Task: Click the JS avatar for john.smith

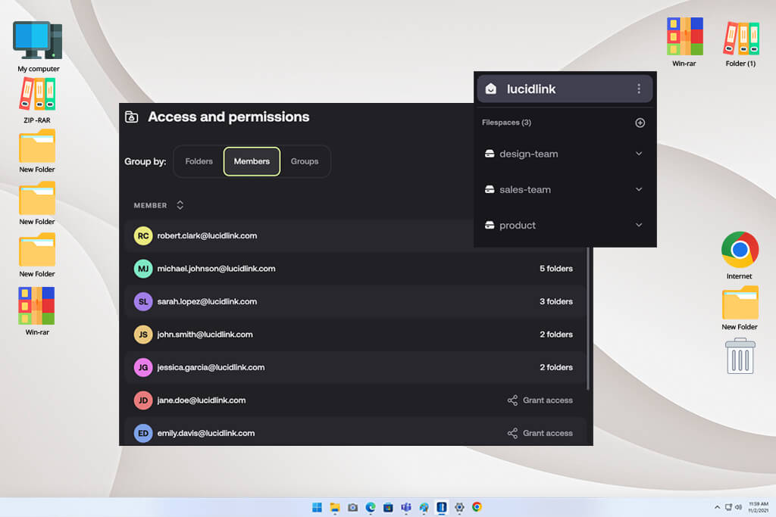Action: coord(143,334)
